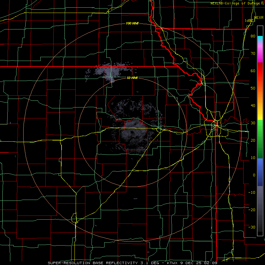Click the Super-Resolution Base Reflectivity caption
The width and height of the screenshot is (265, 265).
(132, 263)
